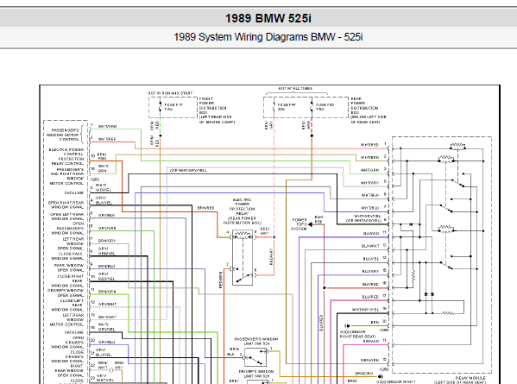Click the "1989 BMW 525i" page title

268,18
